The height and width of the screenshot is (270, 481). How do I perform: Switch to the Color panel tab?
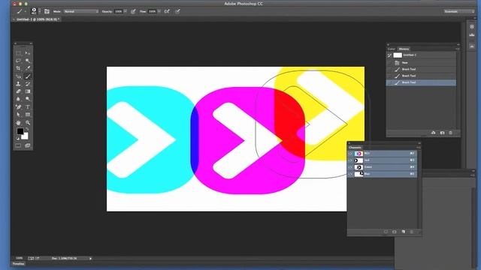392,49
